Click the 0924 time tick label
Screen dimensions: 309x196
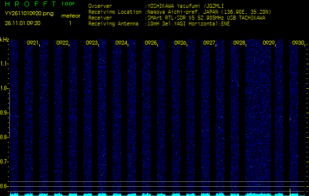(121, 43)
